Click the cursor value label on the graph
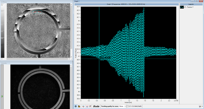Viewport: 204px width, 109px height. (x=105, y=58)
